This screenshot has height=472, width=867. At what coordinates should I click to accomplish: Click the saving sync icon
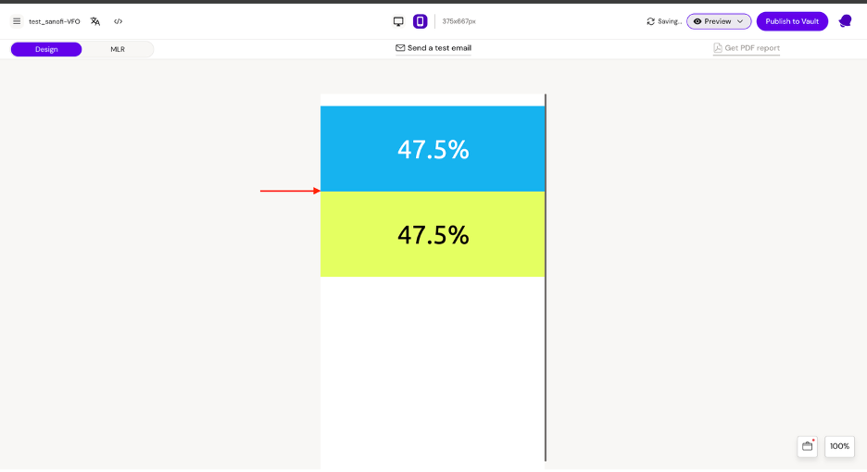tap(651, 21)
